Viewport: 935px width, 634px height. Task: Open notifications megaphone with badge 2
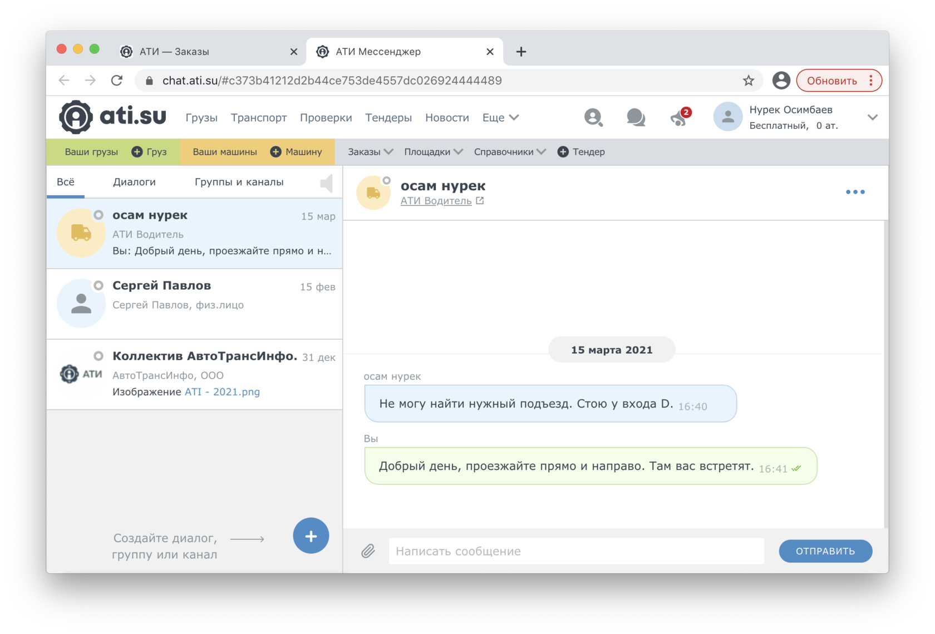pyautogui.click(x=680, y=117)
